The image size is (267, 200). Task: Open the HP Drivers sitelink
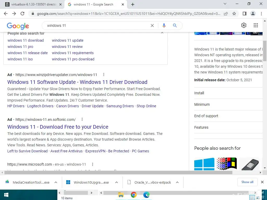pyautogui.click(x=16, y=106)
